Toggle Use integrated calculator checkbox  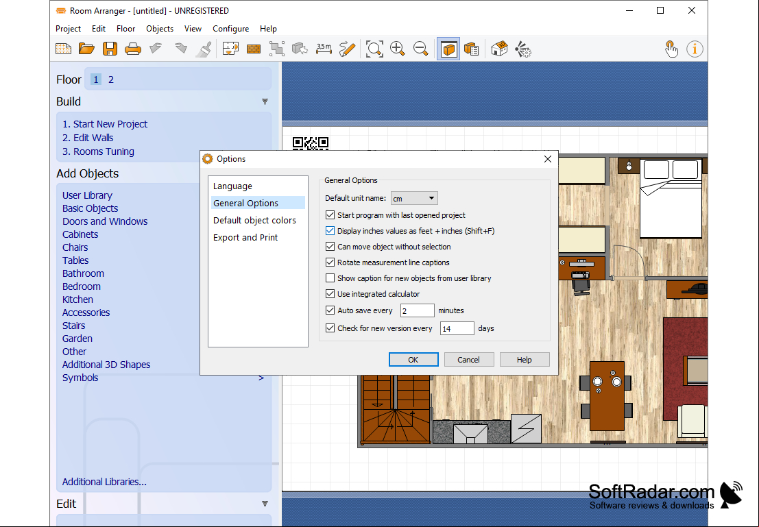[x=330, y=294]
